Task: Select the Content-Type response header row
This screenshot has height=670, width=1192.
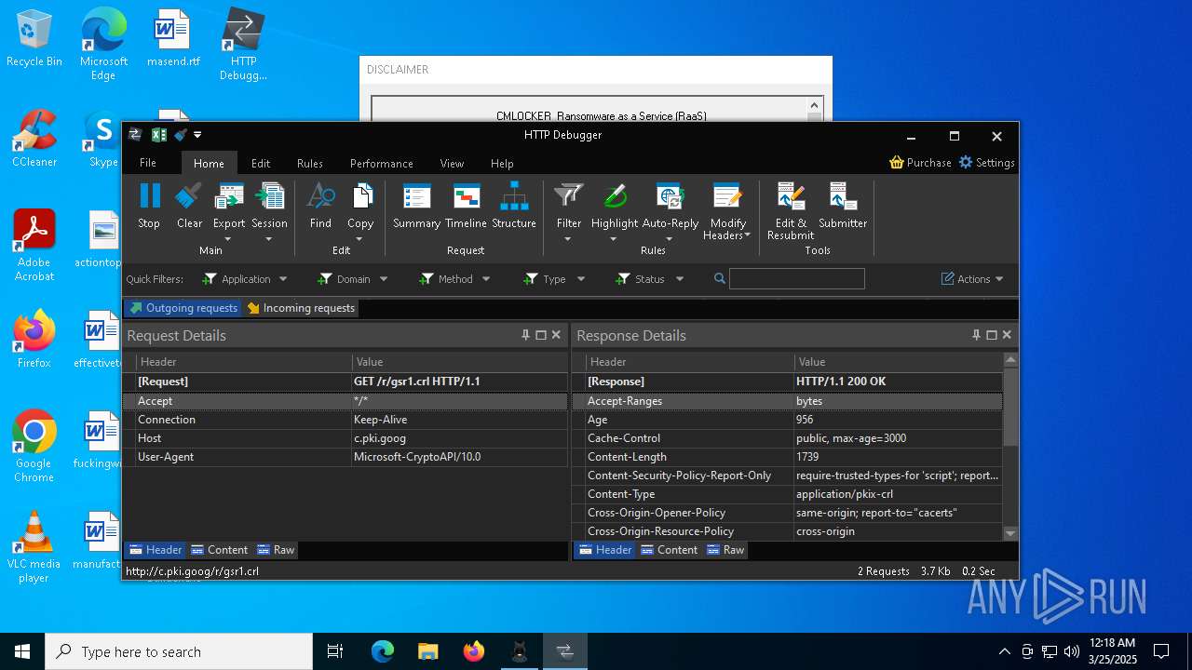Action: [788, 494]
